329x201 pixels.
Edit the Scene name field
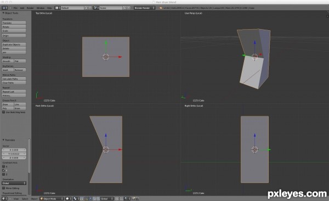pyautogui.click(x=111, y=8)
